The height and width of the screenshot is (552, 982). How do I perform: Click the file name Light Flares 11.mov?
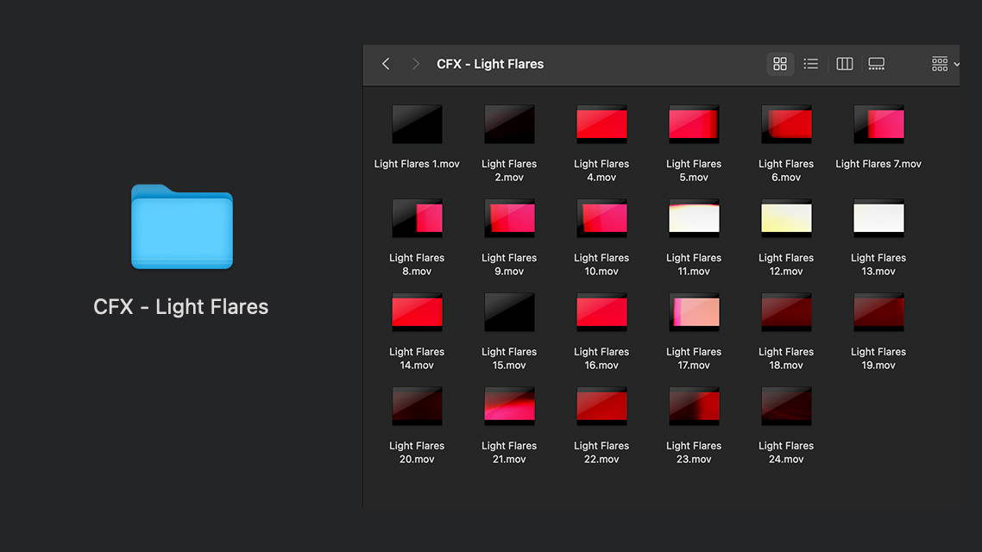coord(694,264)
